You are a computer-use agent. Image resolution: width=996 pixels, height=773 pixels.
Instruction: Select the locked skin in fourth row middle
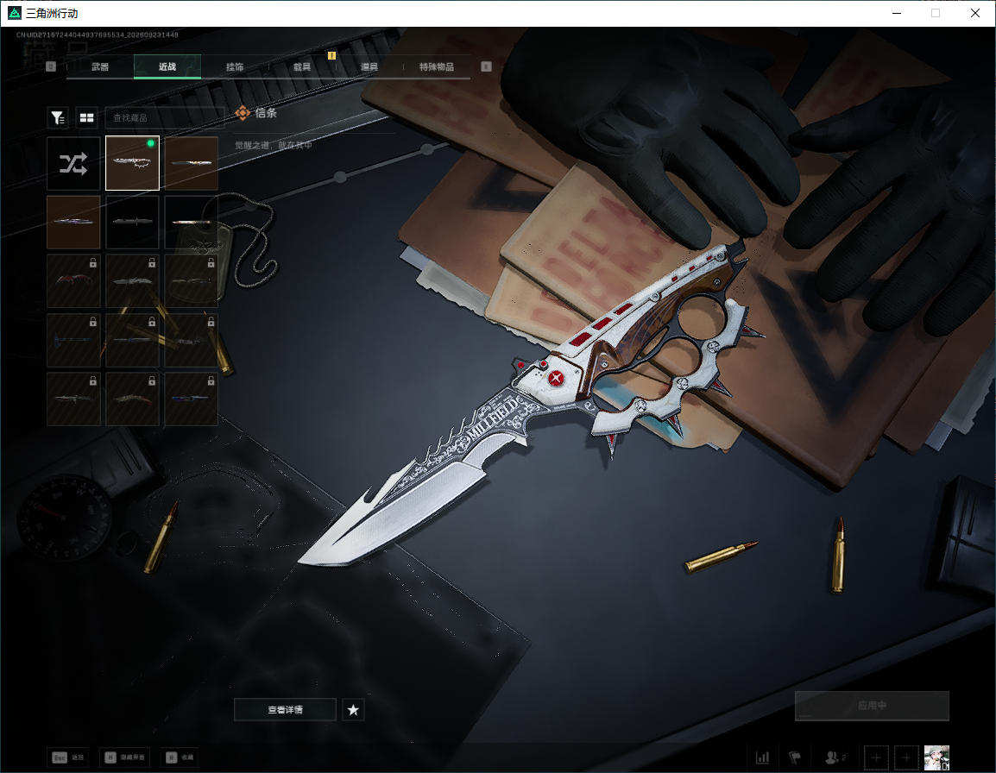coord(132,341)
